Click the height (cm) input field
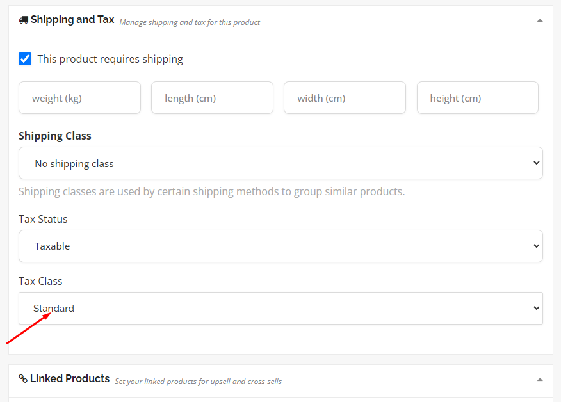 pyautogui.click(x=478, y=98)
